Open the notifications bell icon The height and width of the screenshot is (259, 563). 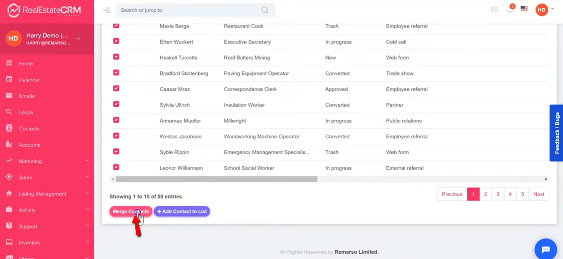[x=510, y=10]
